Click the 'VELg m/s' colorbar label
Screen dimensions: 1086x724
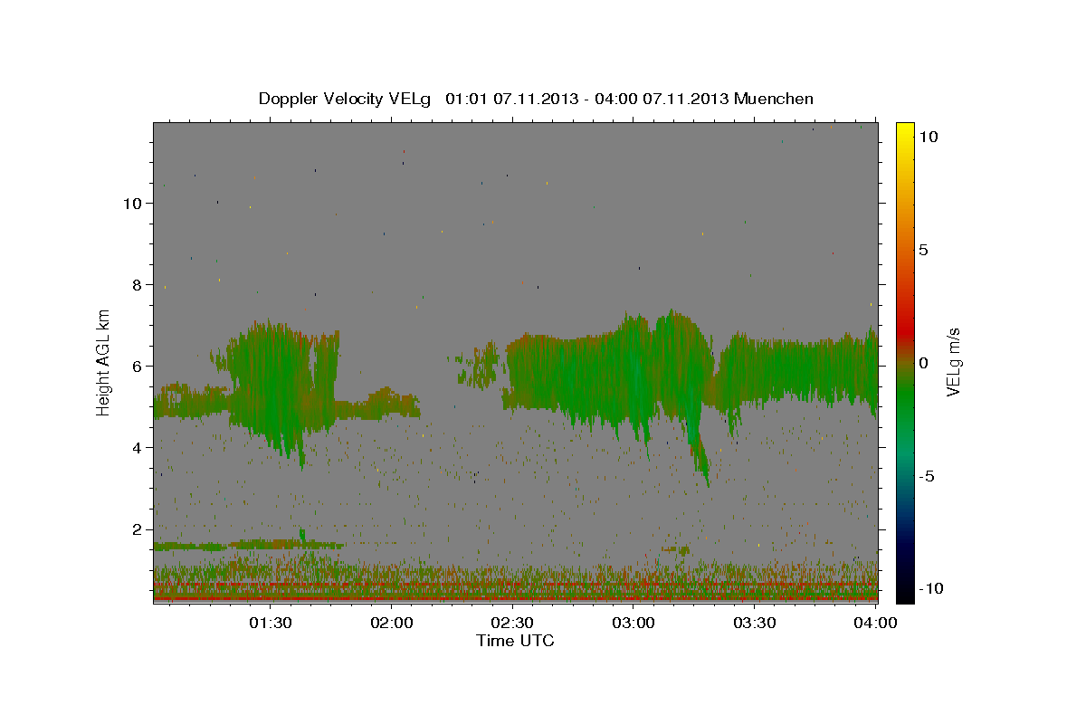point(953,362)
